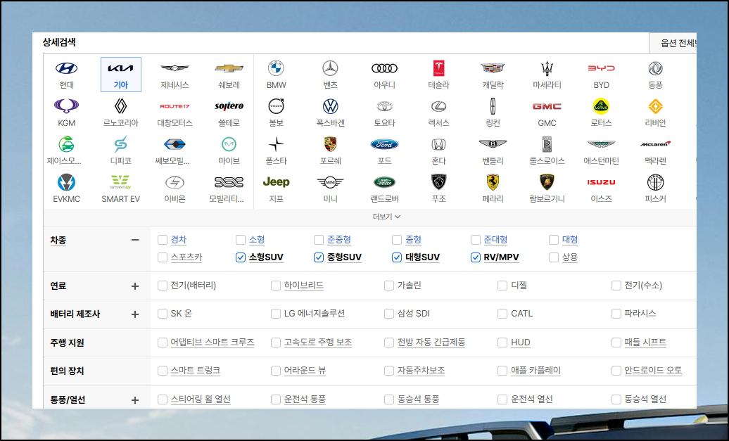Uncheck the 중형SUV checkbox
729x441 pixels.
pos(319,257)
